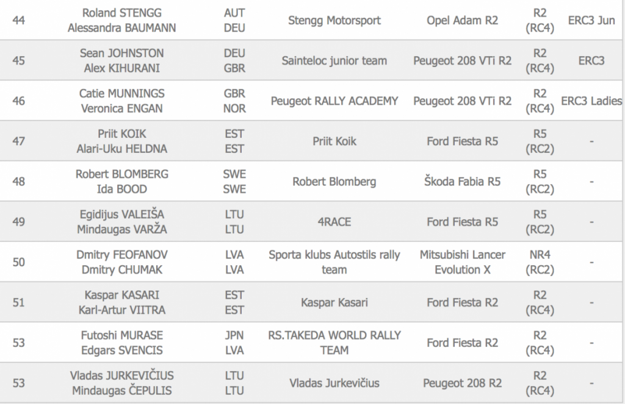Click the Škoda Fabia R5 car cell
The image size is (625, 404).
(x=462, y=181)
